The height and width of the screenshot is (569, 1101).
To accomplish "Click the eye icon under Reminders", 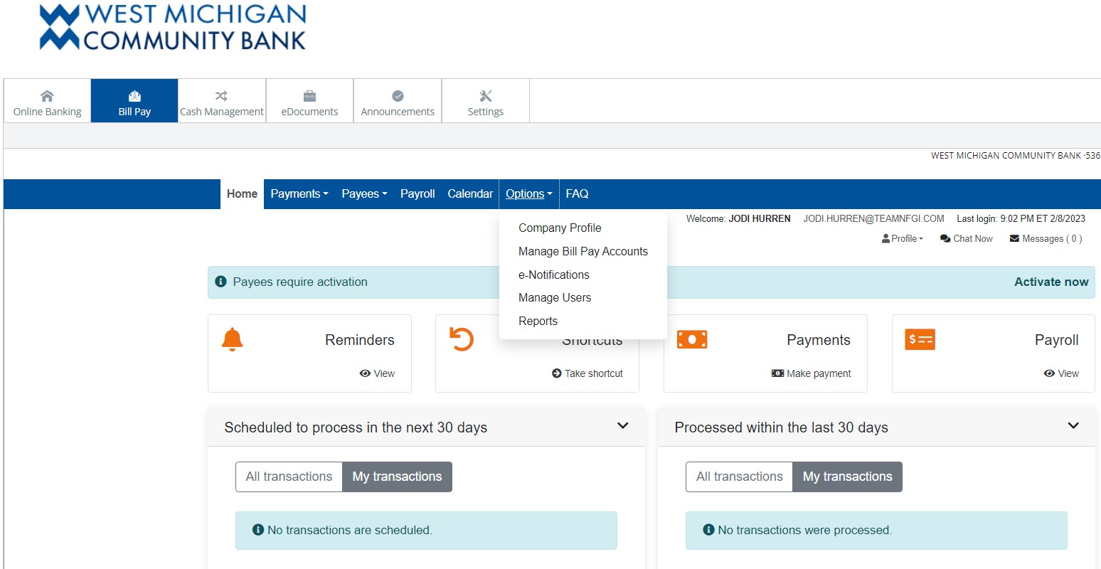I will [365, 373].
